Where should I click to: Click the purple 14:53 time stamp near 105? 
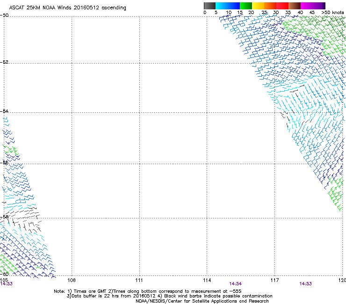click(7, 284)
